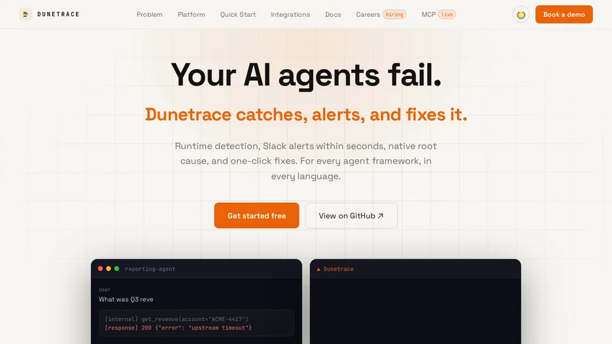Visit the Careers page
Viewport: 612px width, 344px height.
pos(367,14)
